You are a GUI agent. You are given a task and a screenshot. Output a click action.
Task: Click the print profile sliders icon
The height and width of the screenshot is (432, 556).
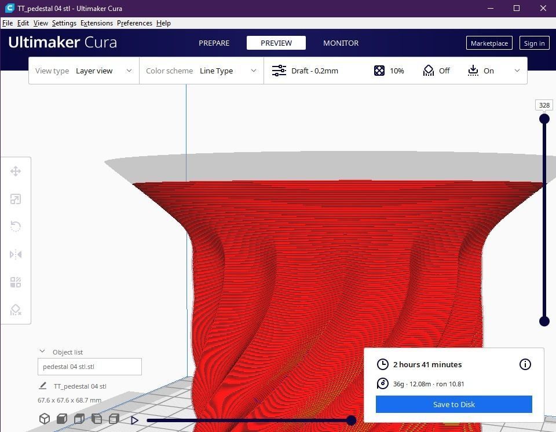tap(279, 71)
